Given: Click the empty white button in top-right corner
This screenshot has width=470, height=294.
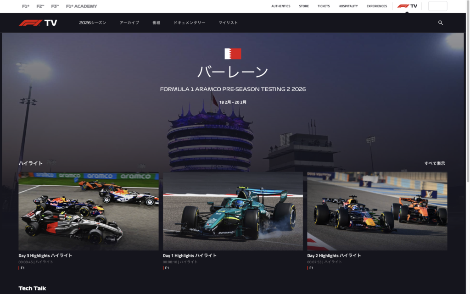Looking at the screenshot, I should [x=437, y=6].
